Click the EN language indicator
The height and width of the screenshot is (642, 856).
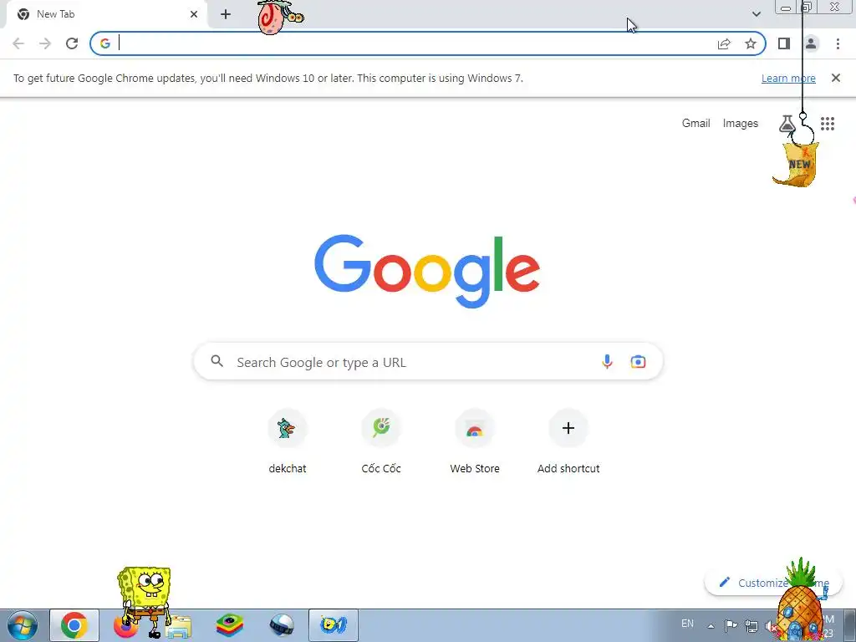click(x=687, y=624)
